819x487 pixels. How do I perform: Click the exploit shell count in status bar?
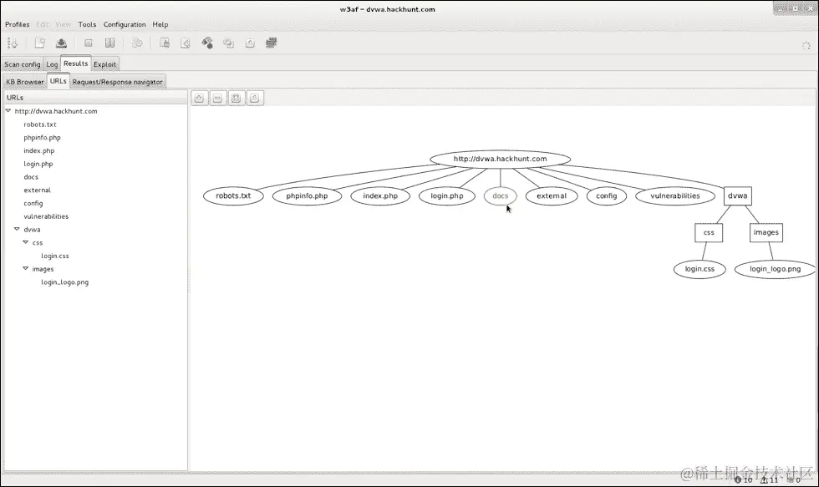click(x=794, y=479)
